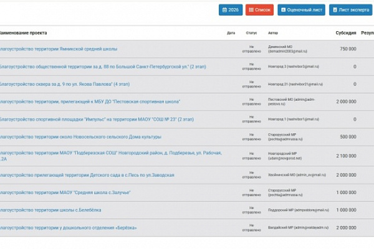Open the 2026 year selector button

click(231, 10)
